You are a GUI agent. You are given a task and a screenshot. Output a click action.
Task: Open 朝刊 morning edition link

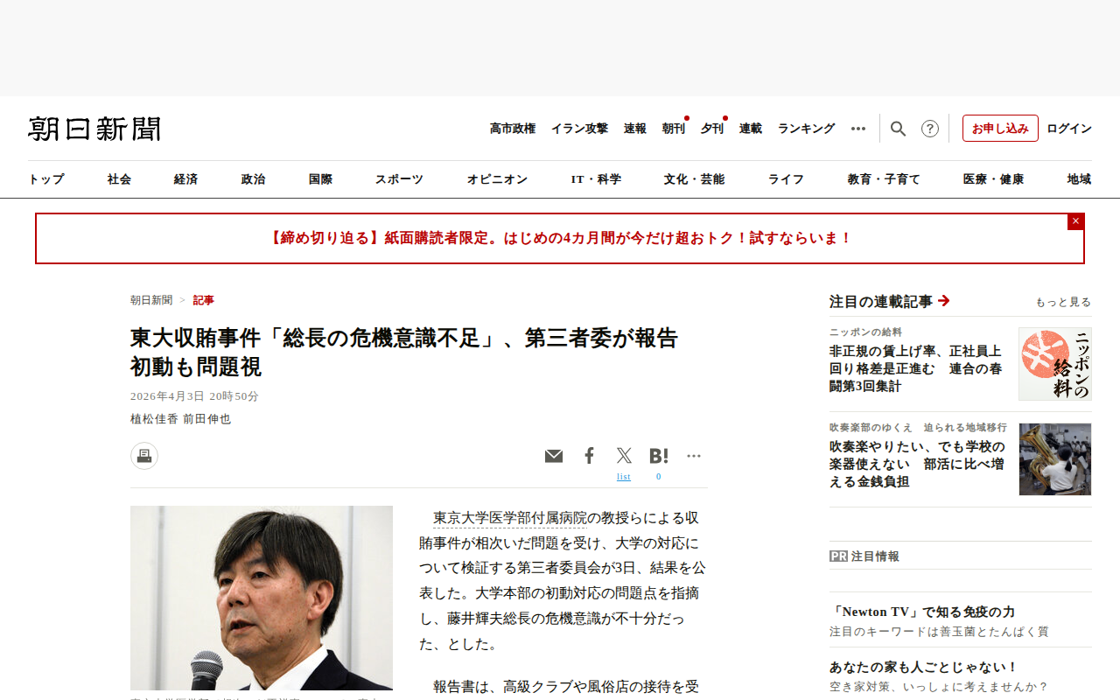coord(674,129)
